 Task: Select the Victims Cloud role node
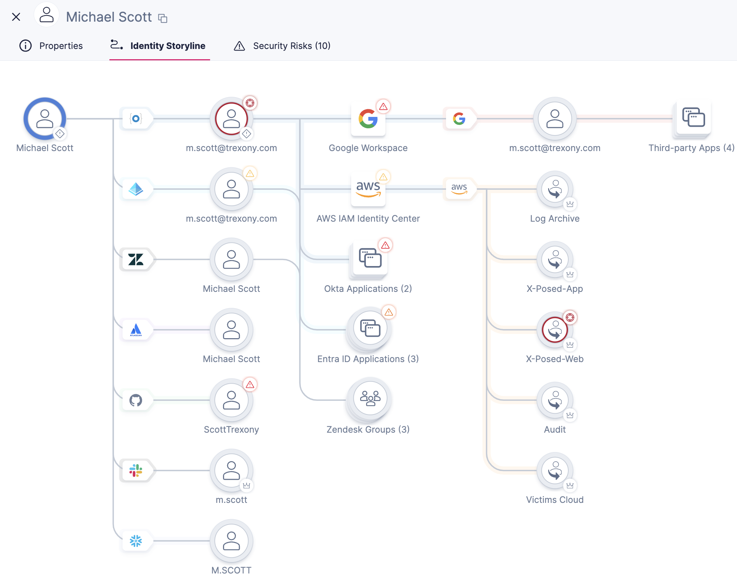coord(555,471)
